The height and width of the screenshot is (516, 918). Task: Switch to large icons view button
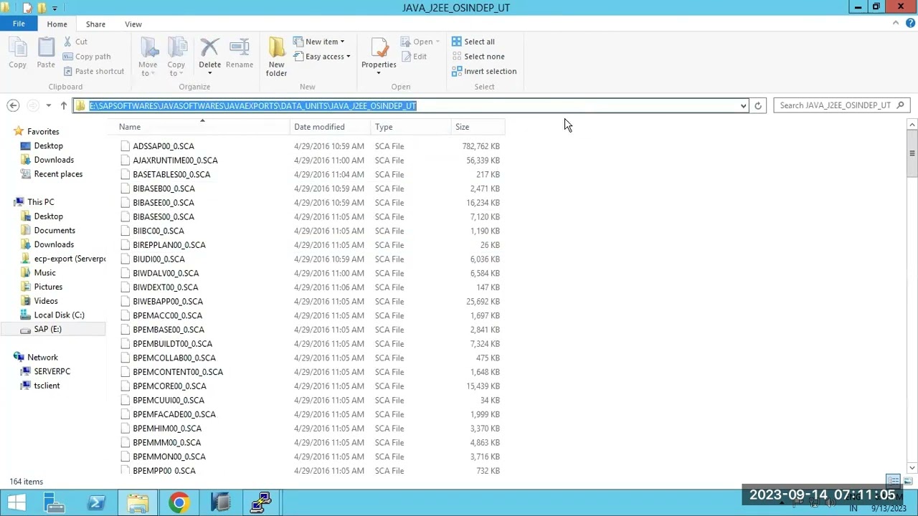click(x=908, y=481)
